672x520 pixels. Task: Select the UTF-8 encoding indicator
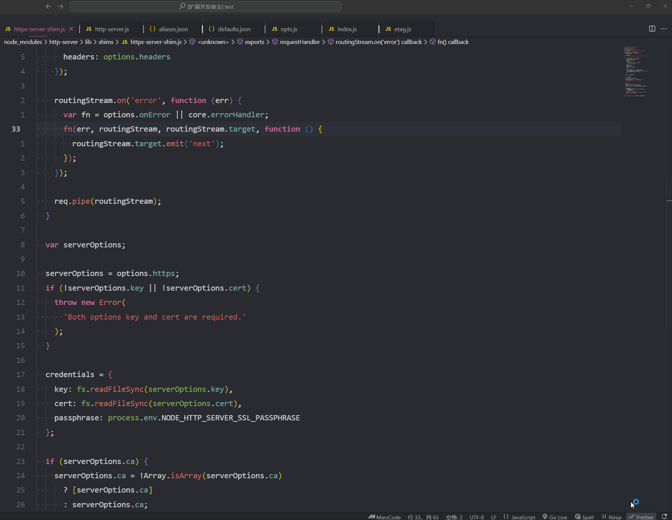point(477,517)
